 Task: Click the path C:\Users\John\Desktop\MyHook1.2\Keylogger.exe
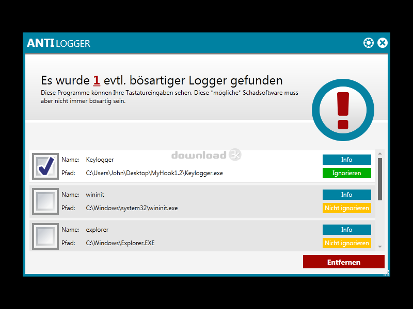[154, 173]
